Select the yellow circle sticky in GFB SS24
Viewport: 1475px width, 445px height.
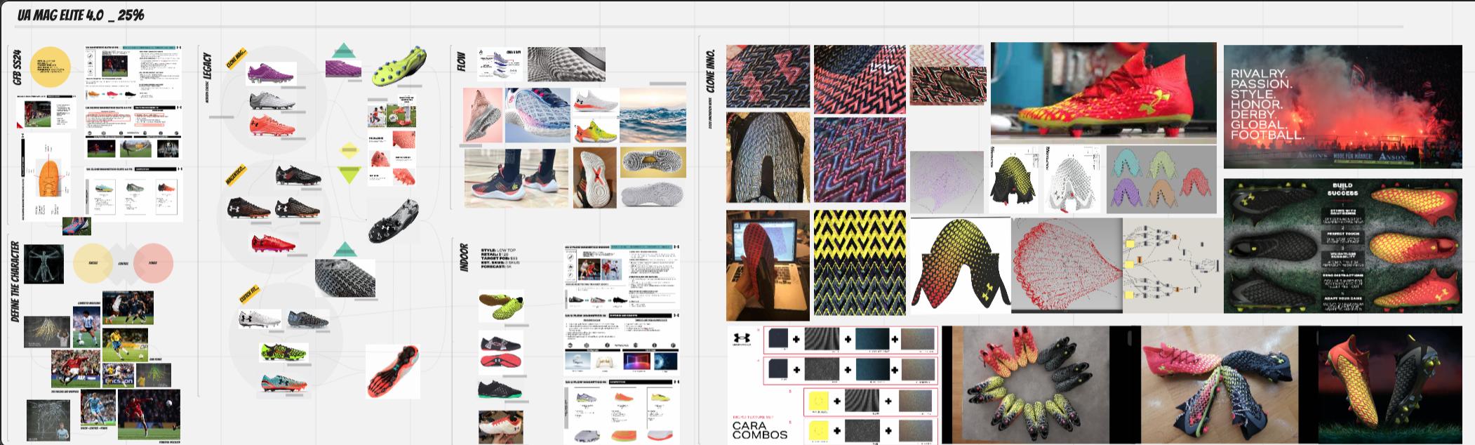[x=50, y=67]
